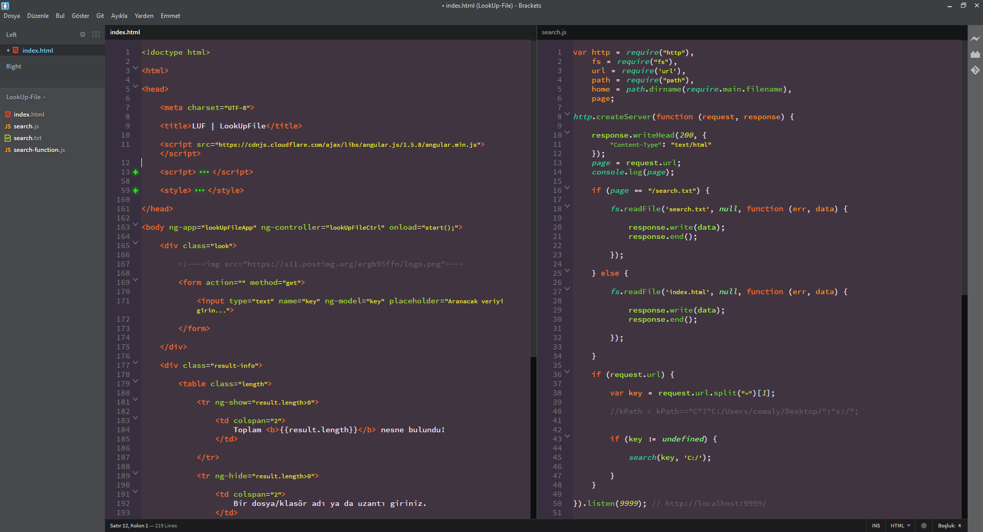Click the ellipsis marker inside the folded style tag

point(200,191)
